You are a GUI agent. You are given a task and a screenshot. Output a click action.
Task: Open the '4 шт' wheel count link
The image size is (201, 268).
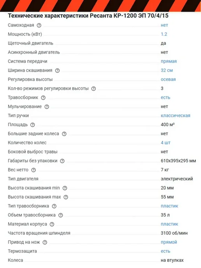166,143
